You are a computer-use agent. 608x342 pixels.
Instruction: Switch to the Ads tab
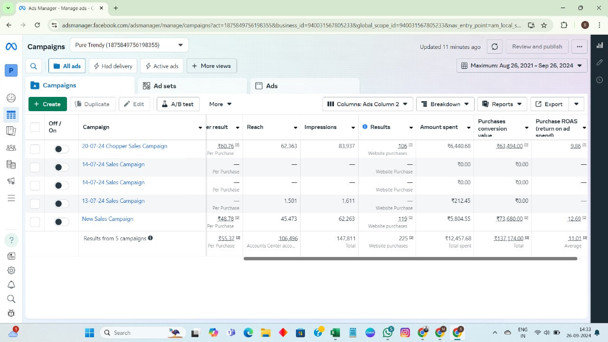(304, 86)
